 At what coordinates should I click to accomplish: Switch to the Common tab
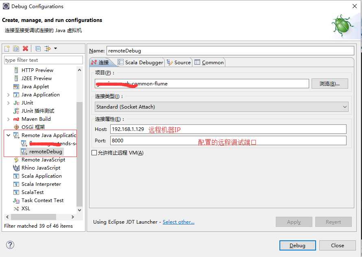tap(209, 62)
